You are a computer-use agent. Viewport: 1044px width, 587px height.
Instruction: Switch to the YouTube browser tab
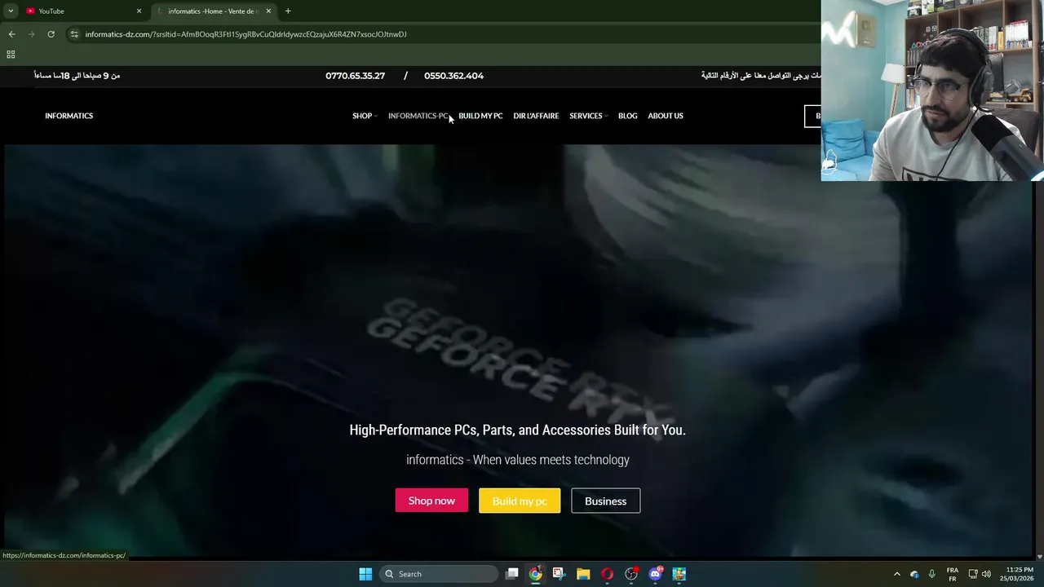[82, 11]
